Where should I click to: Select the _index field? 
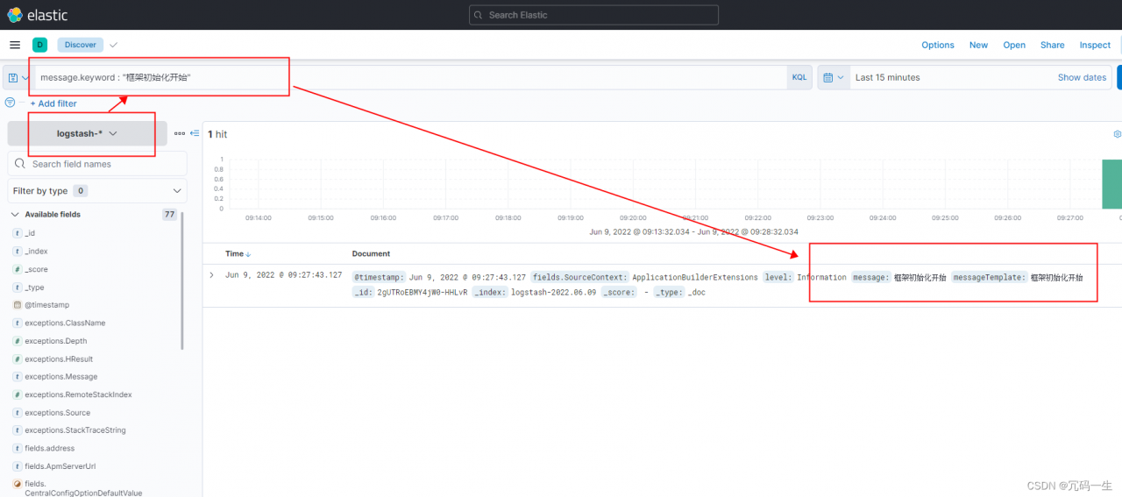[36, 252]
